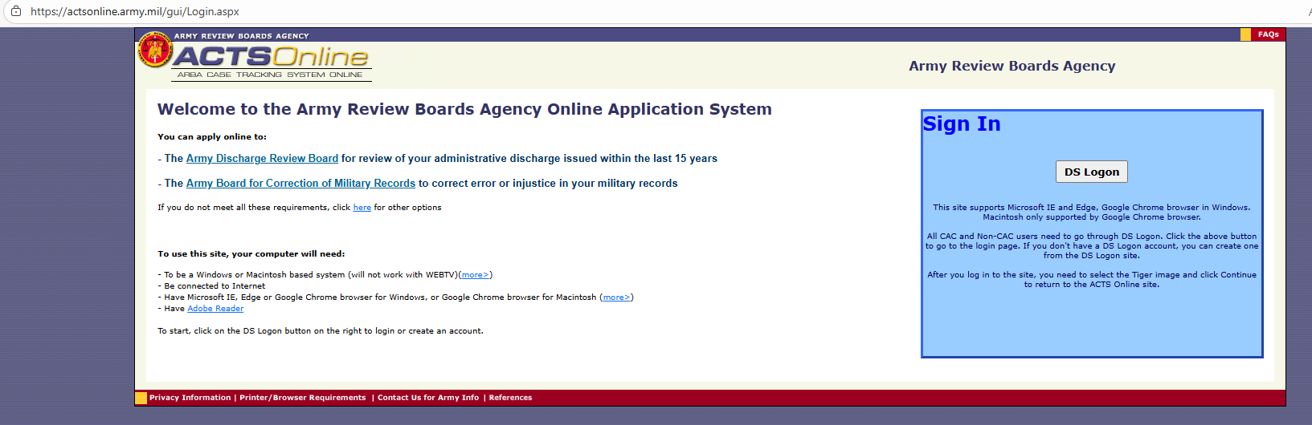This screenshot has height=425, width=1312.
Task: Click the yellow square beside FAQs
Action: point(1245,34)
